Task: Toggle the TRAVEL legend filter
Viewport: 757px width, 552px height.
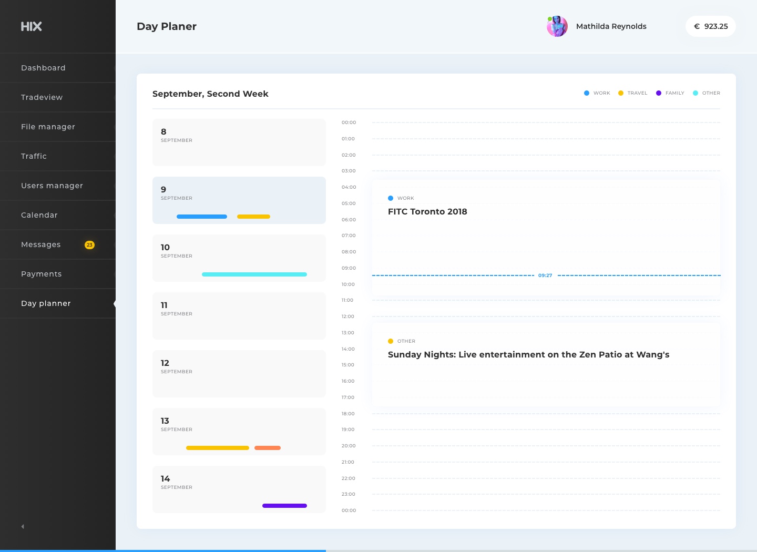Action: pos(633,93)
